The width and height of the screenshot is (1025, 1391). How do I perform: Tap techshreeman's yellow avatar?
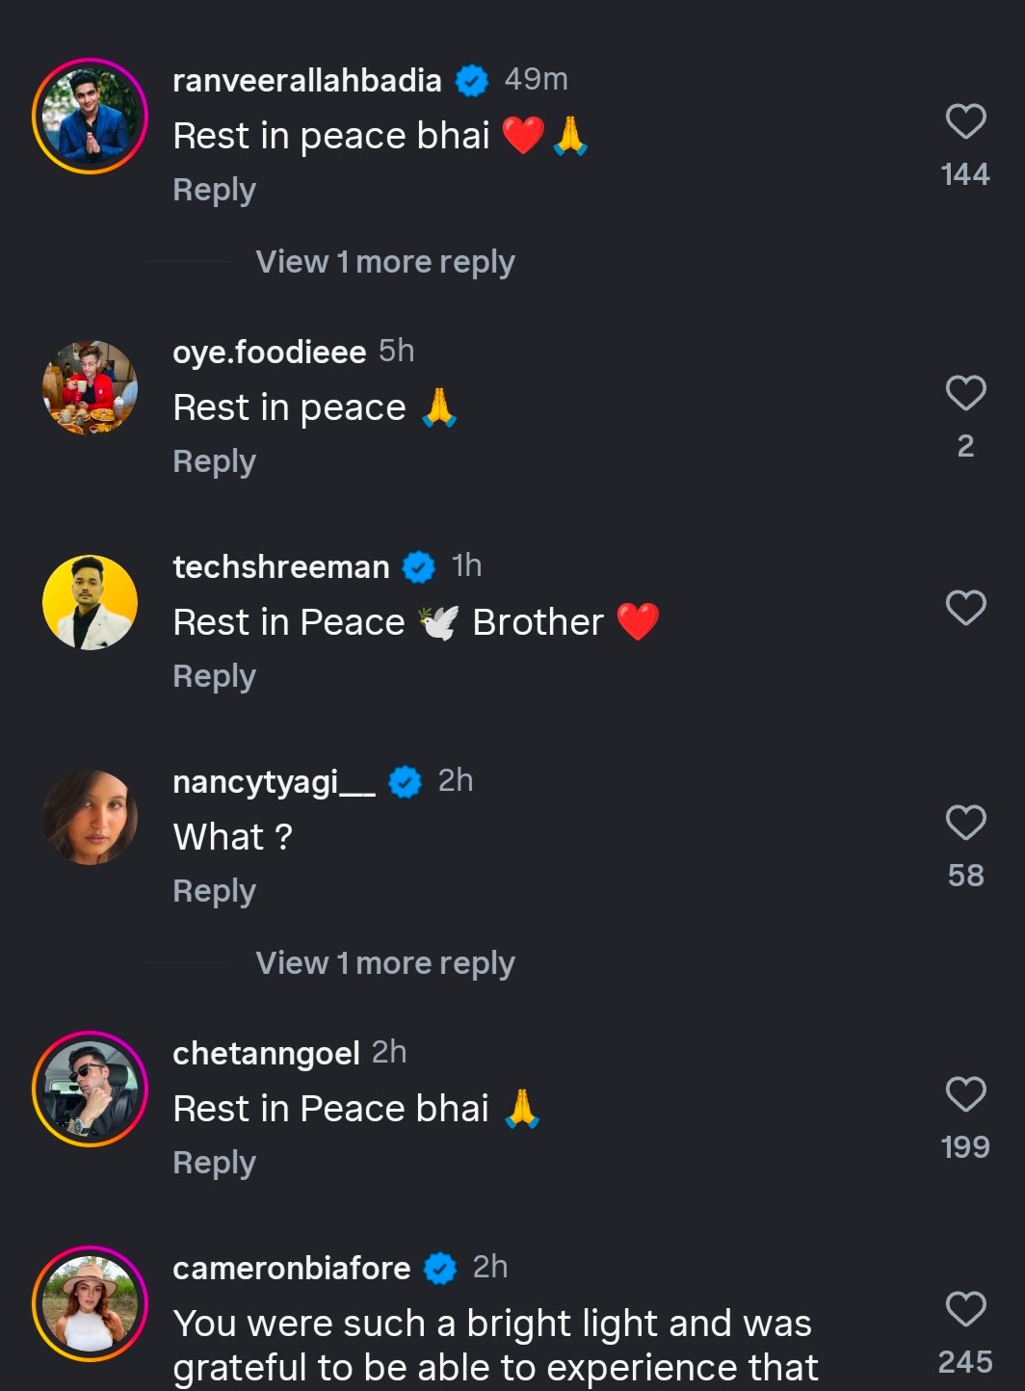click(x=90, y=603)
